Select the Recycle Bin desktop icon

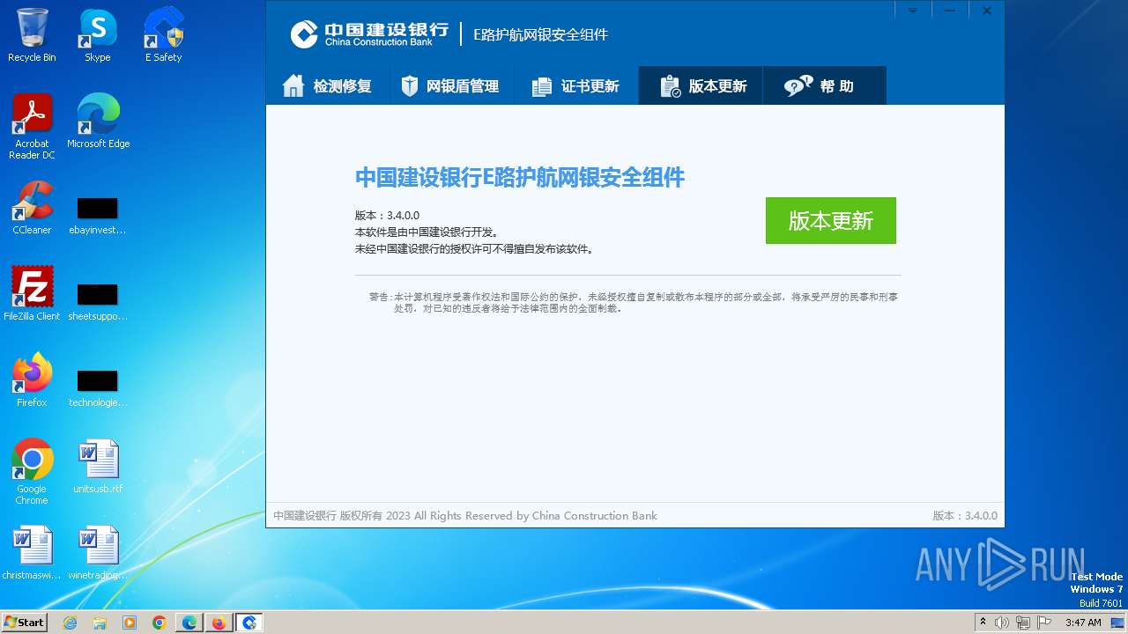32,35
